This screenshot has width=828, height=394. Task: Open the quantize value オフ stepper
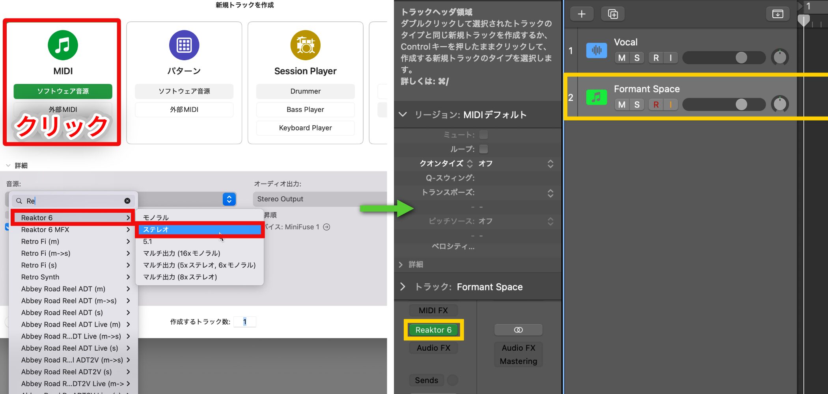[550, 164]
